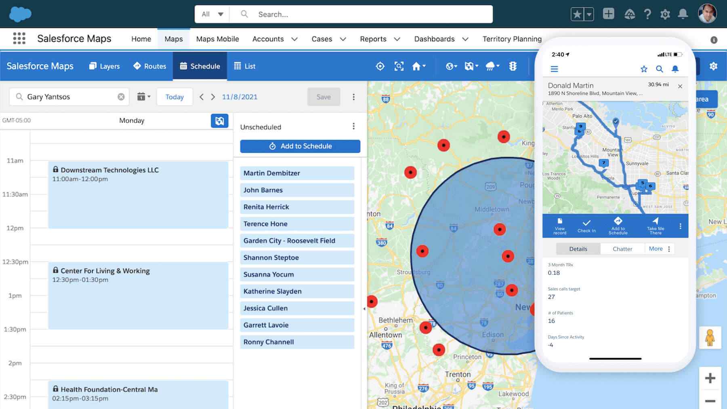This screenshot has height=409, width=727.
Task: Open the Layers panel
Action: pyautogui.click(x=104, y=66)
